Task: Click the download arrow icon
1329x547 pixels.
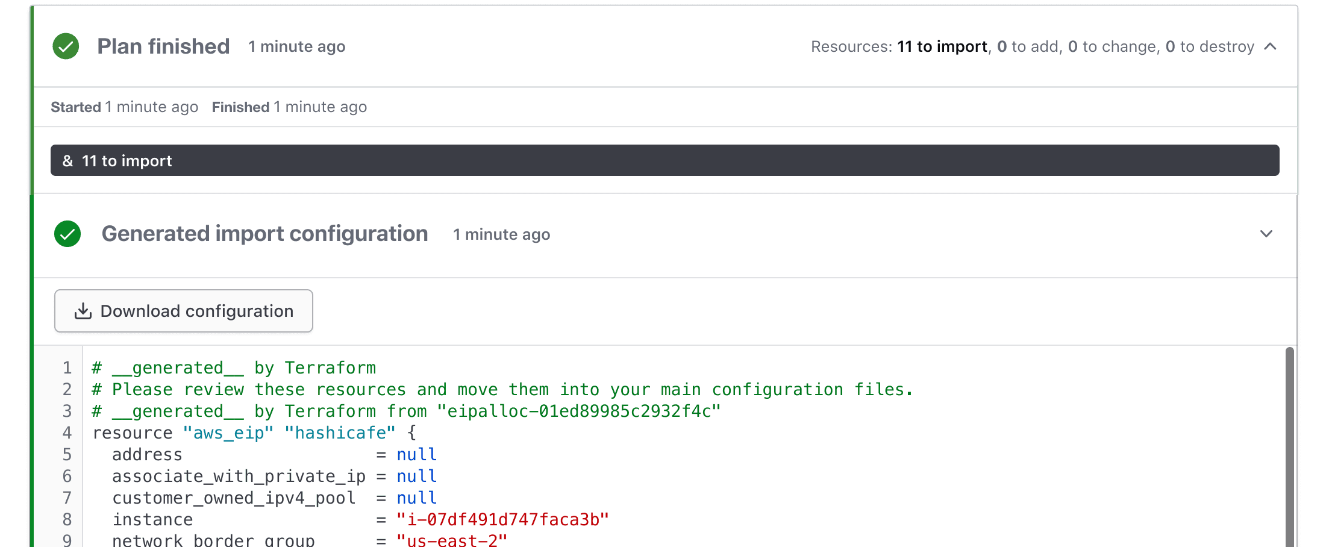Action: point(83,311)
